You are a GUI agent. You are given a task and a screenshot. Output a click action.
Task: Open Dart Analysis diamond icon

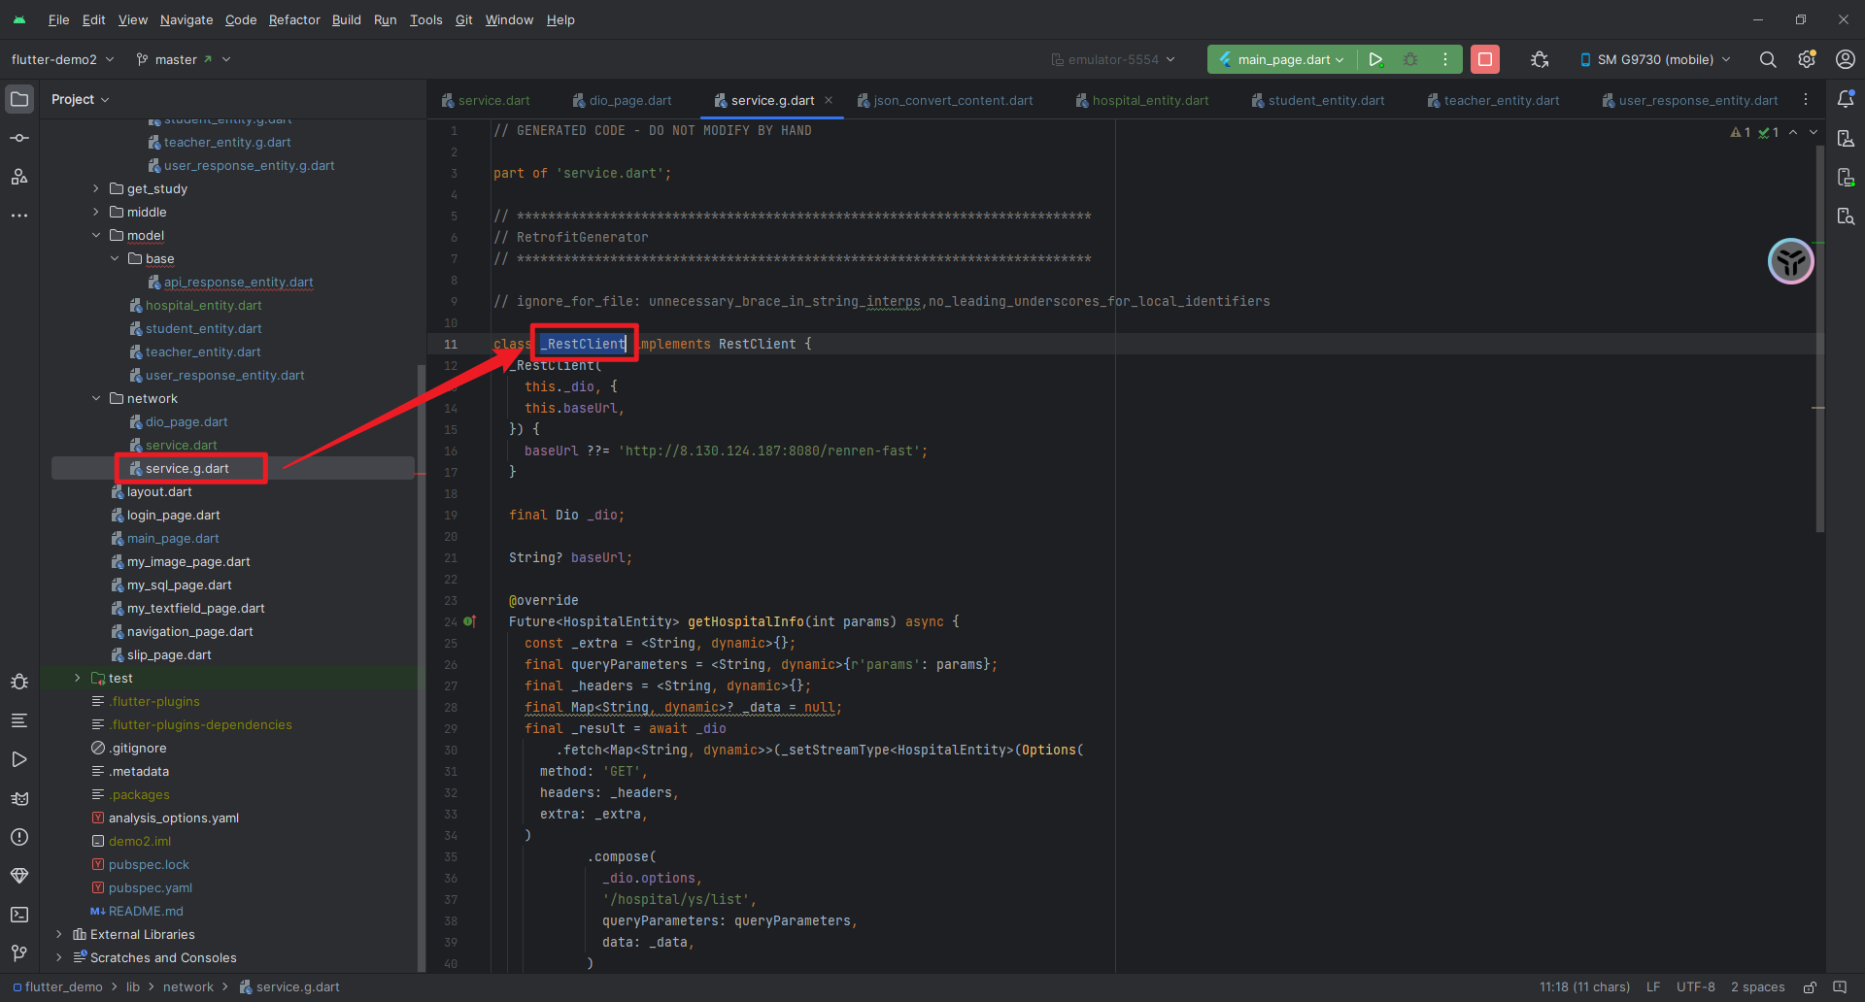[19, 876]
